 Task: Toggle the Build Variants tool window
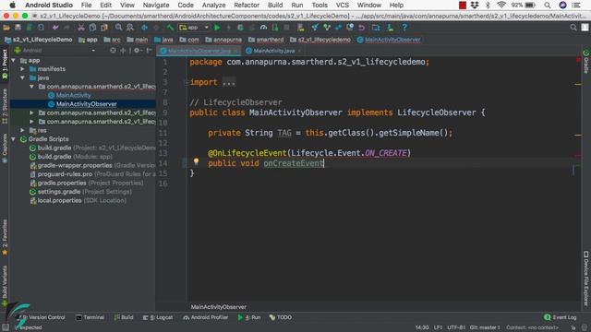click(x=5, y=285)
